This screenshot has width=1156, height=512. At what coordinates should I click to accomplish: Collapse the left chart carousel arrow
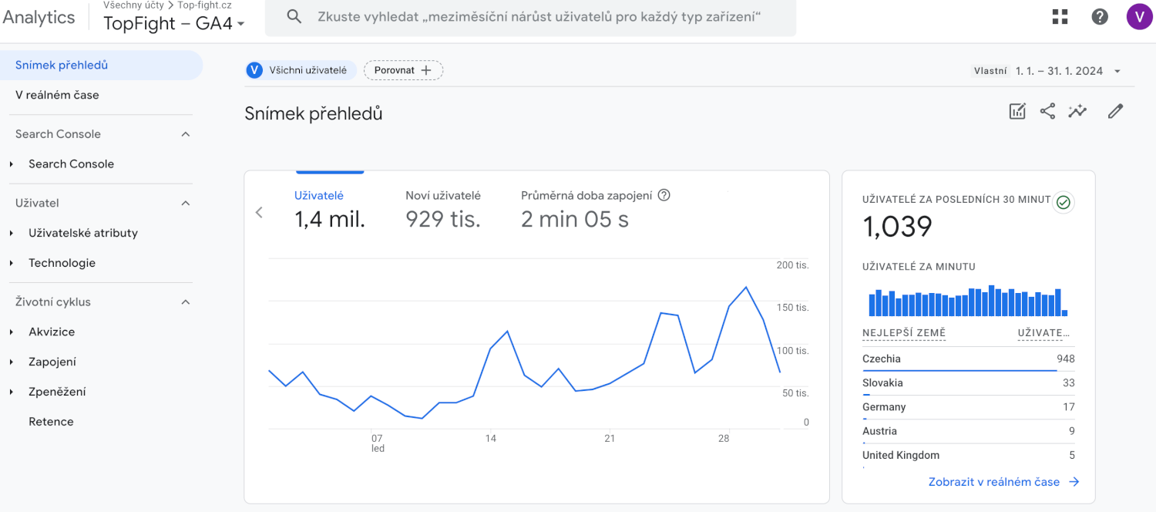tap(259, 212)
